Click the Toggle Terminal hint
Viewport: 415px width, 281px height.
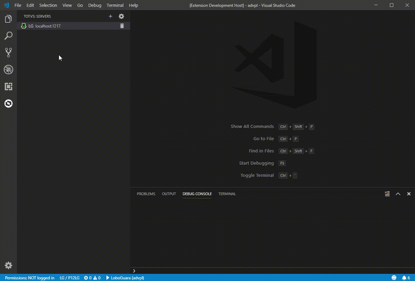click(257, 175)
